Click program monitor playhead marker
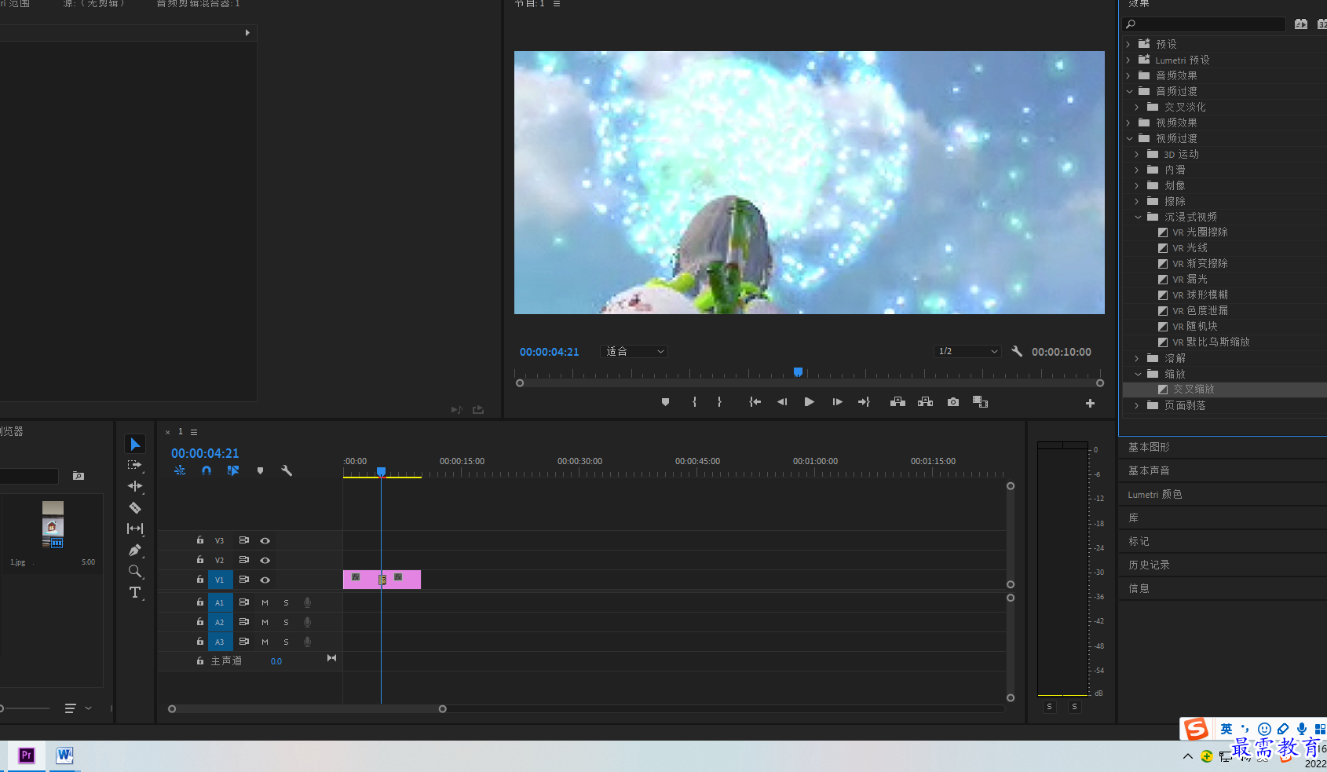Screen dimensions: 1327x772 click(798, 371)
